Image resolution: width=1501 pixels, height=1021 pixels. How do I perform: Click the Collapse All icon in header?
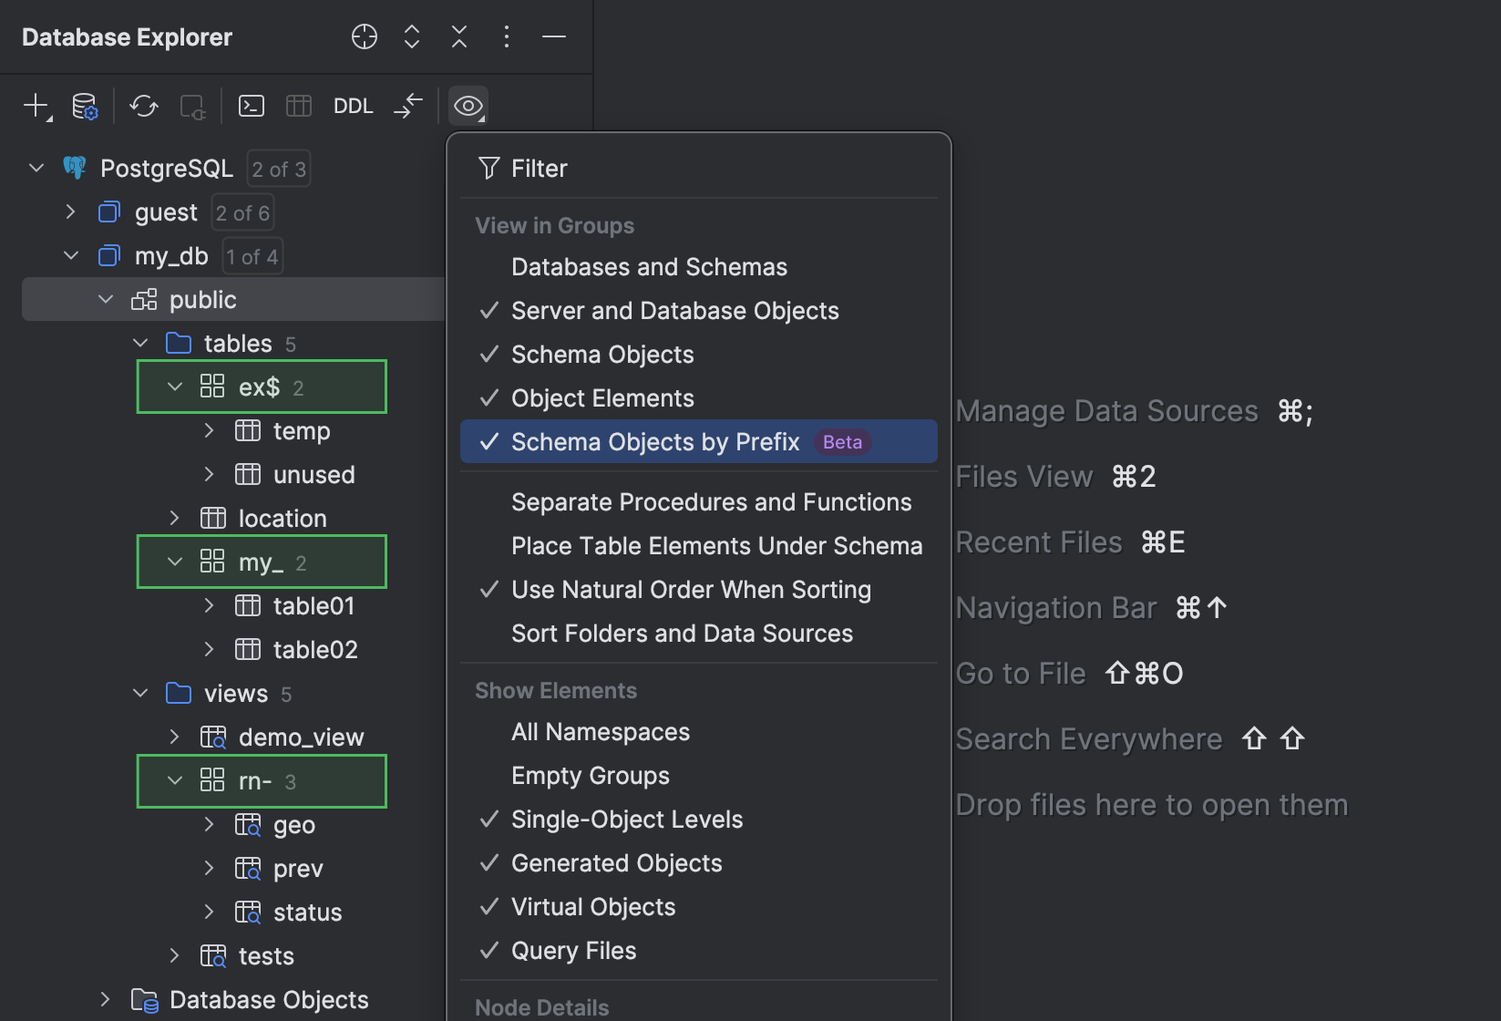click(x=459, y=36)
